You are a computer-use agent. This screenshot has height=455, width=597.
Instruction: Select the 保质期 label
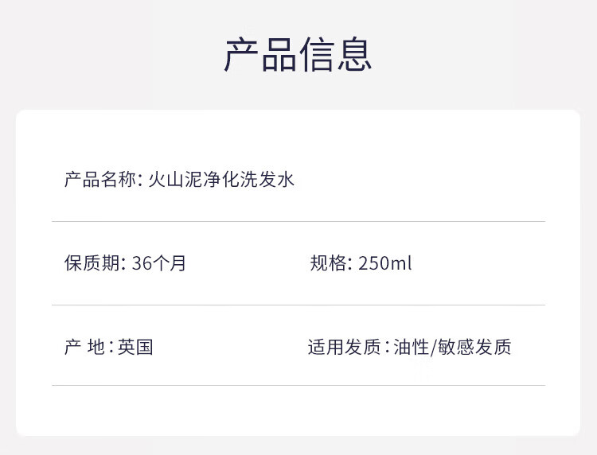pyautogui.click(x=92, y=262)
